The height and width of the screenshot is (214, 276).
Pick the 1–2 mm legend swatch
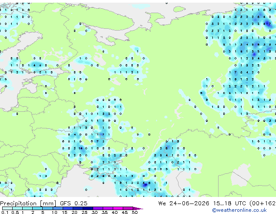[27, 208]
